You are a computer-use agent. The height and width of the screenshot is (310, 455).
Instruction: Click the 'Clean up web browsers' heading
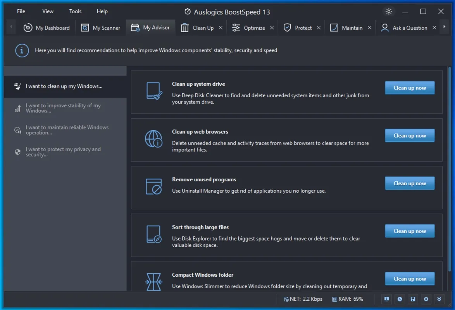tap(200, 132)
